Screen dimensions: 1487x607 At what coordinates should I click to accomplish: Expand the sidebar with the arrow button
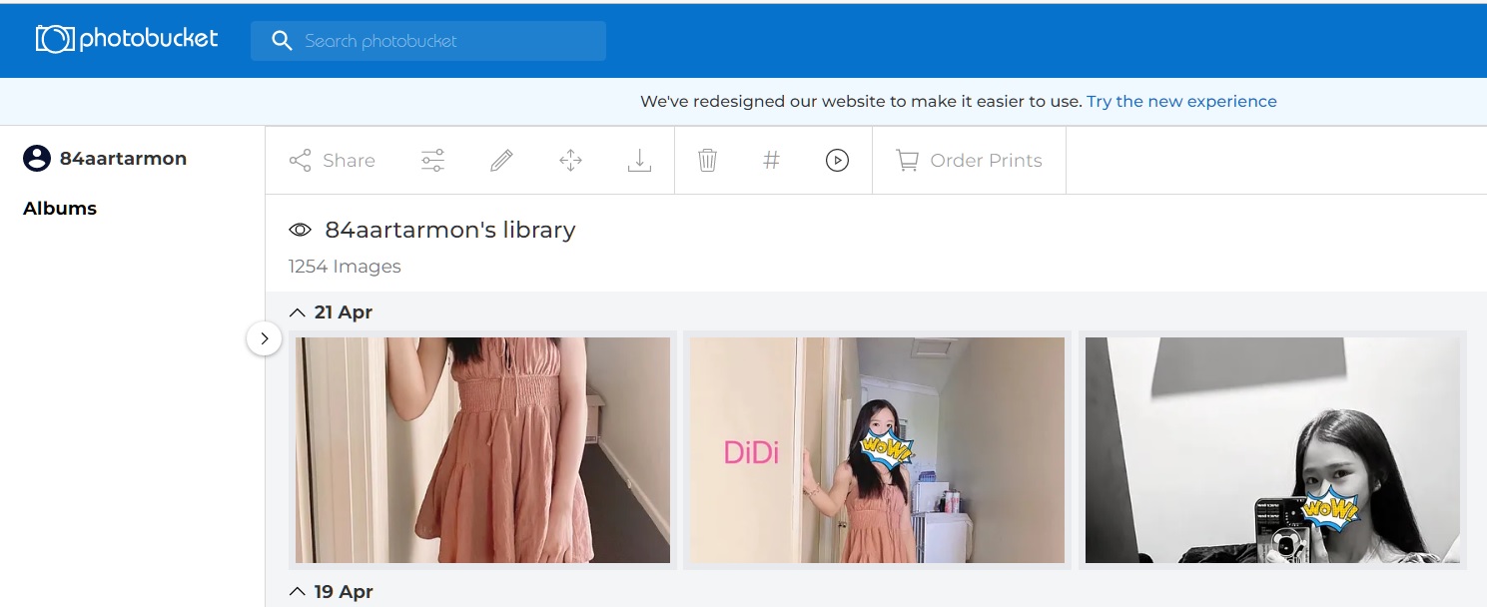coord(264,338)
